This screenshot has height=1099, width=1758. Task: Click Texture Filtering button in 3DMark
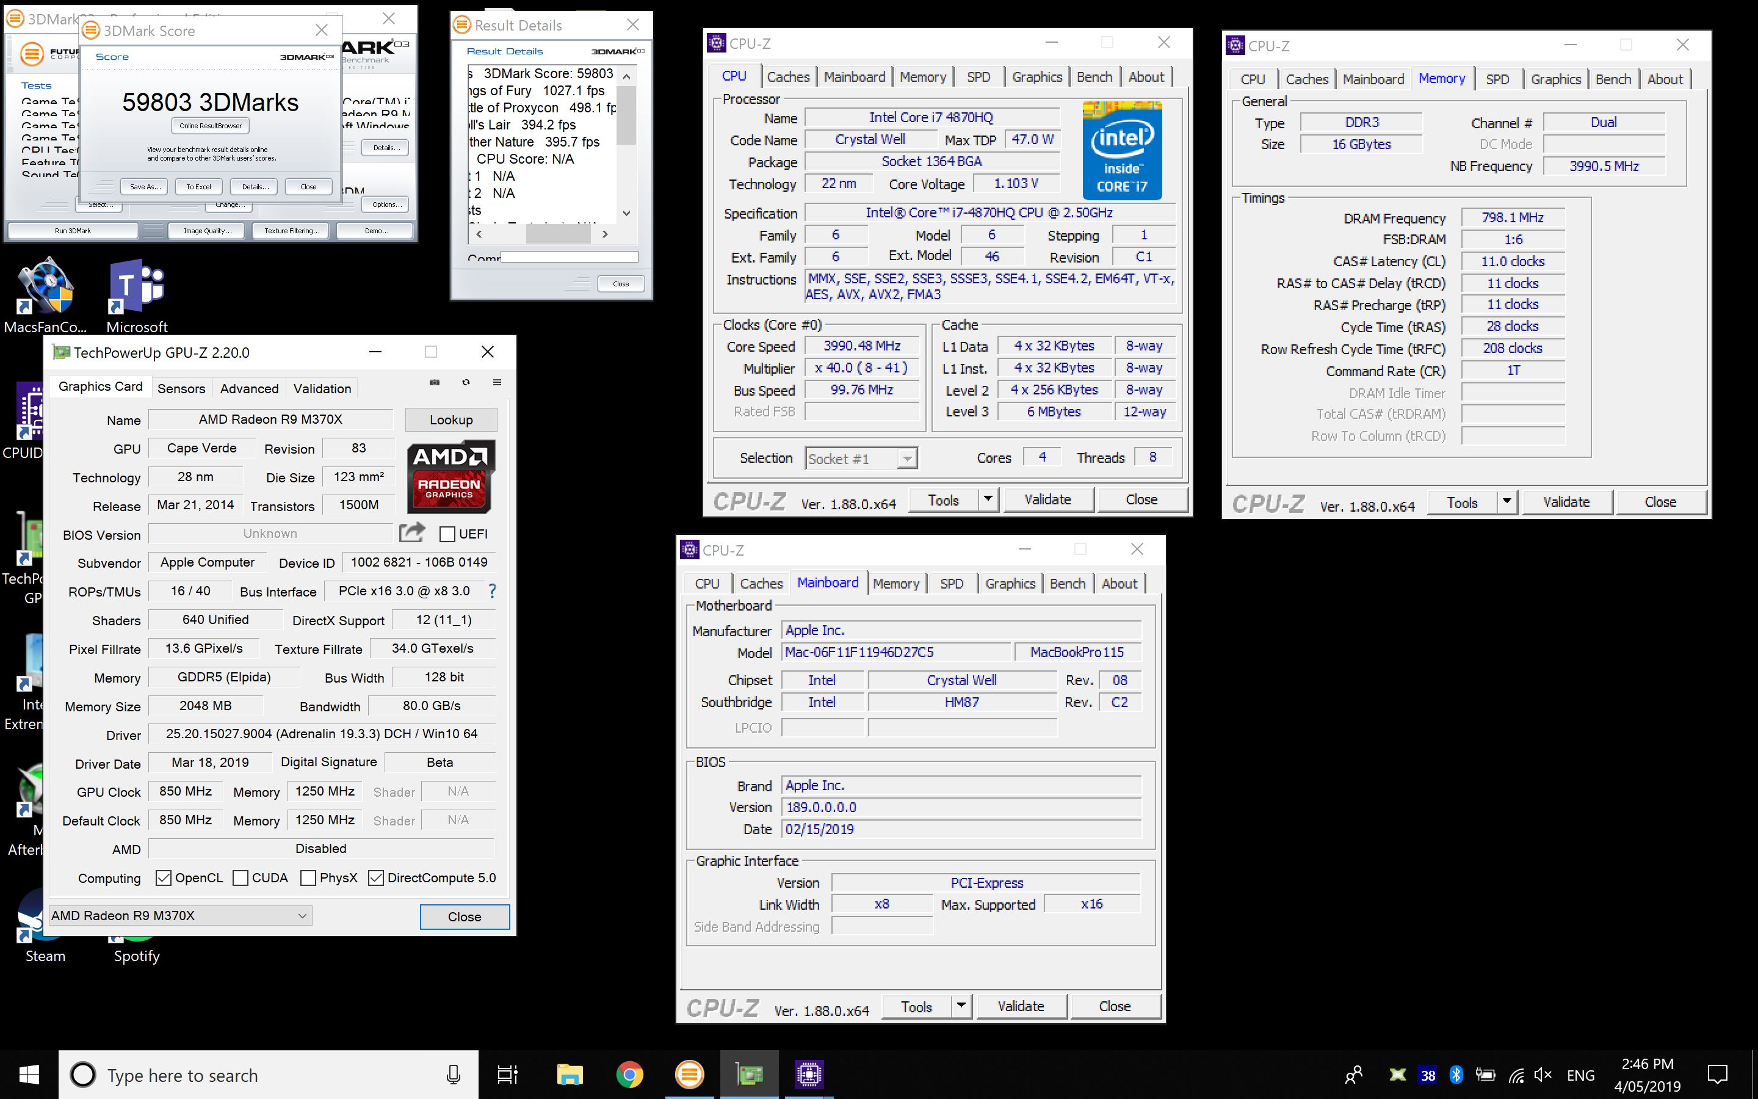coord(291,231)
